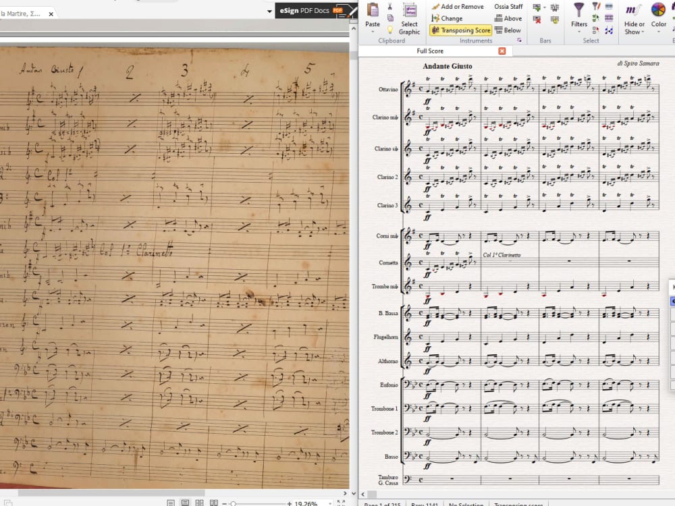The height and width of the screenshot is (506, 675).
Task: Click the blue notes Select All icon
Action: (x=609, y=30)
